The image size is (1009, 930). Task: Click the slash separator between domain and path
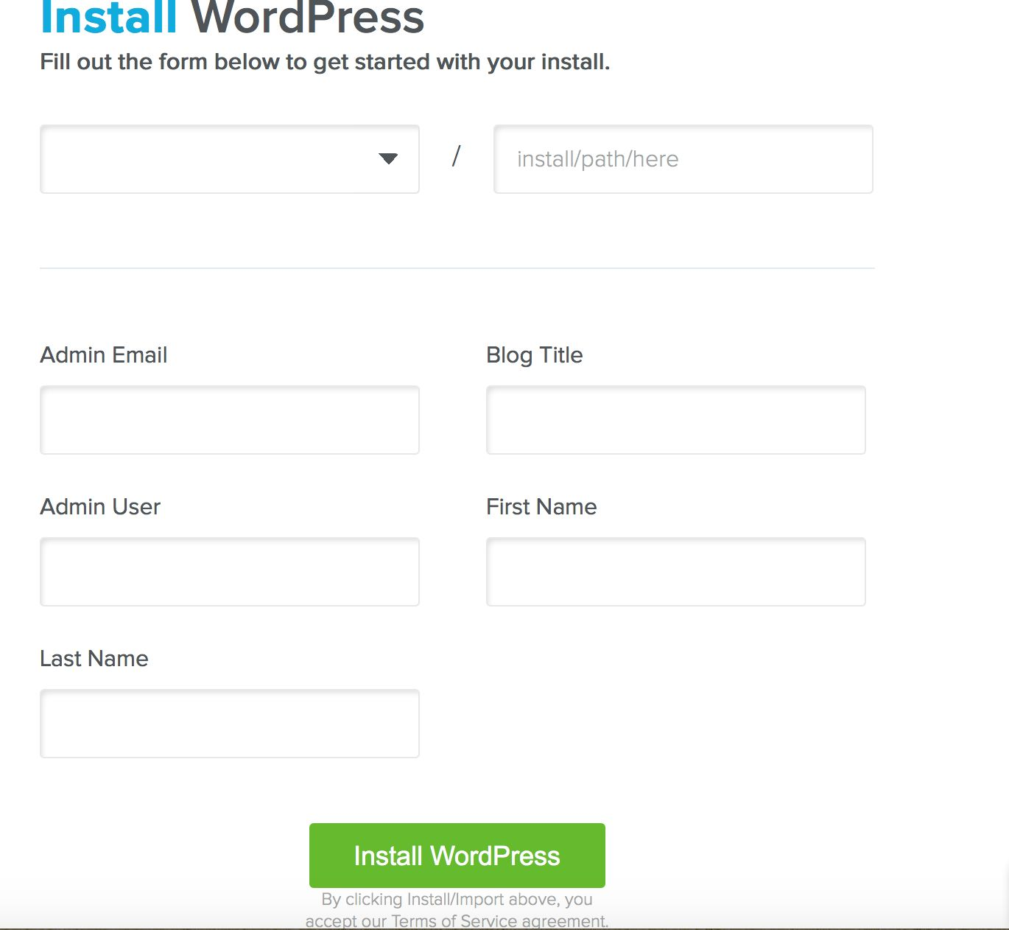[x=456, y=156]
